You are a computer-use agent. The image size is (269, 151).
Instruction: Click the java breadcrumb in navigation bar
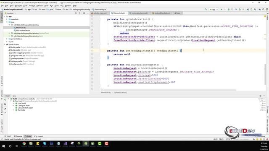pos(50,9)
